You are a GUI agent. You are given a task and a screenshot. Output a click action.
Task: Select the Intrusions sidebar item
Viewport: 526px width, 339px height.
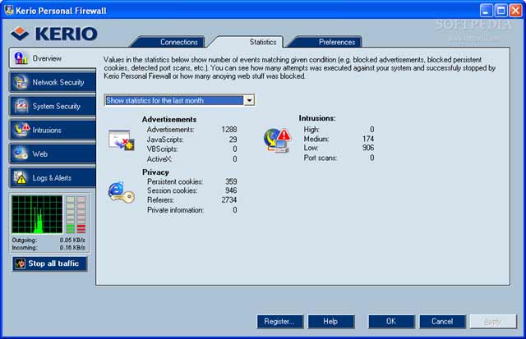(53, 130)
